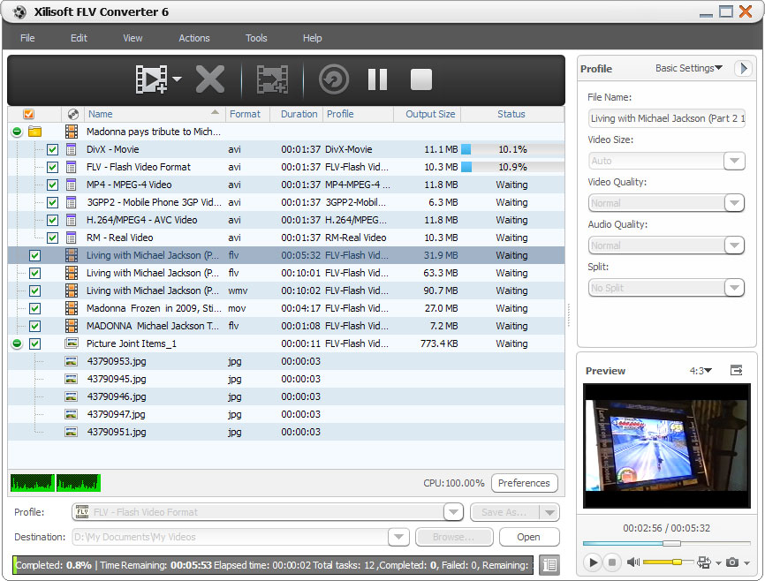Click the folder icon in the Madonna tribute row
The height and width of the screenshot is (581, 765).
coord(34,132)
